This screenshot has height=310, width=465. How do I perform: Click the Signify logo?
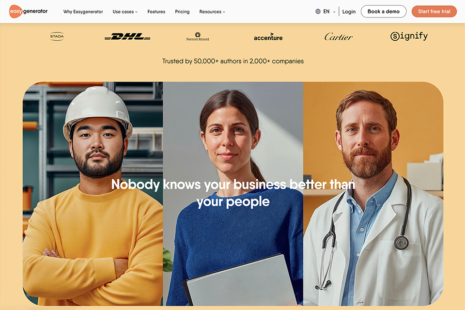(409, 36)
